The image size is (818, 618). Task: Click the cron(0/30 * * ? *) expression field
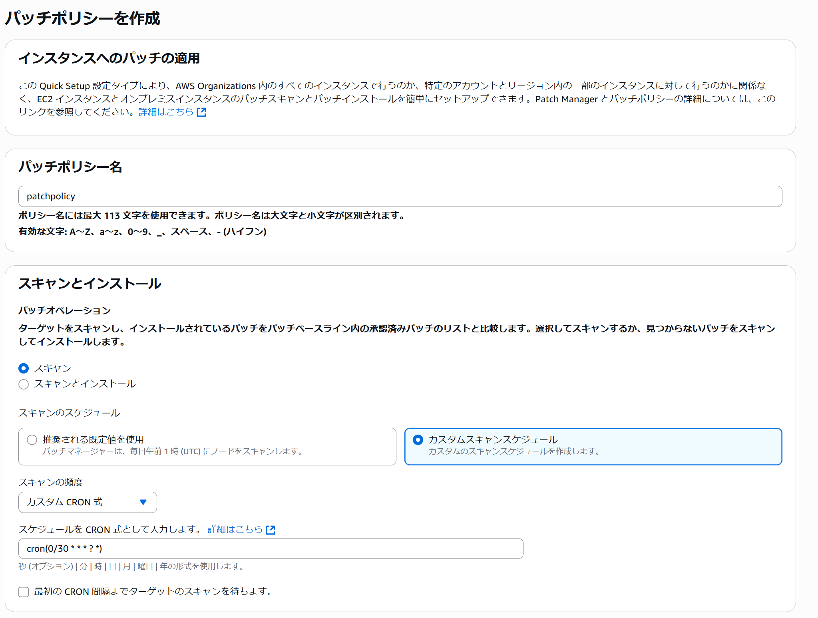click(240, 548)
